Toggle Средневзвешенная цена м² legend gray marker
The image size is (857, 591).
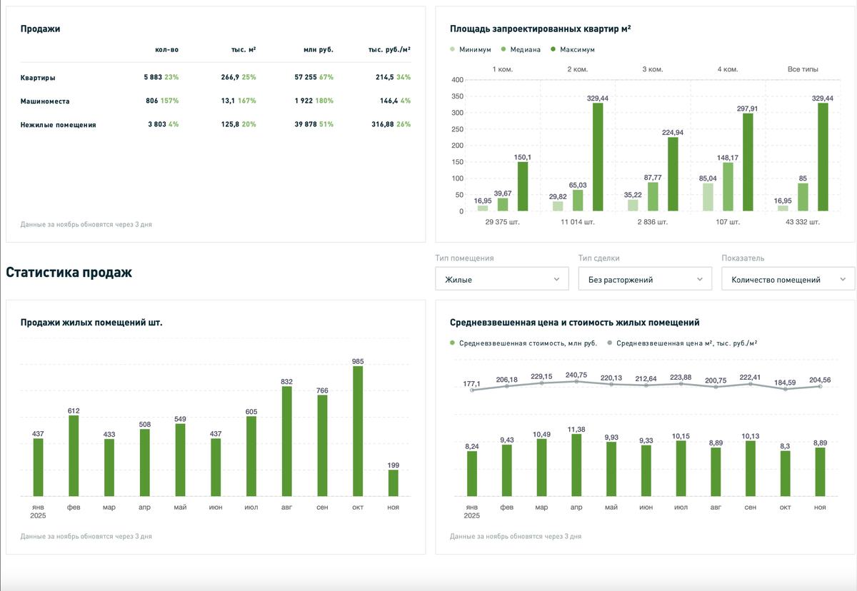tap(609, 343)
